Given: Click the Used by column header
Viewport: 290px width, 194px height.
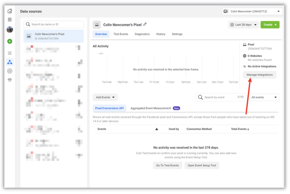Looking at the screenshot, I should pyautogui.click(x=174, y=129).
